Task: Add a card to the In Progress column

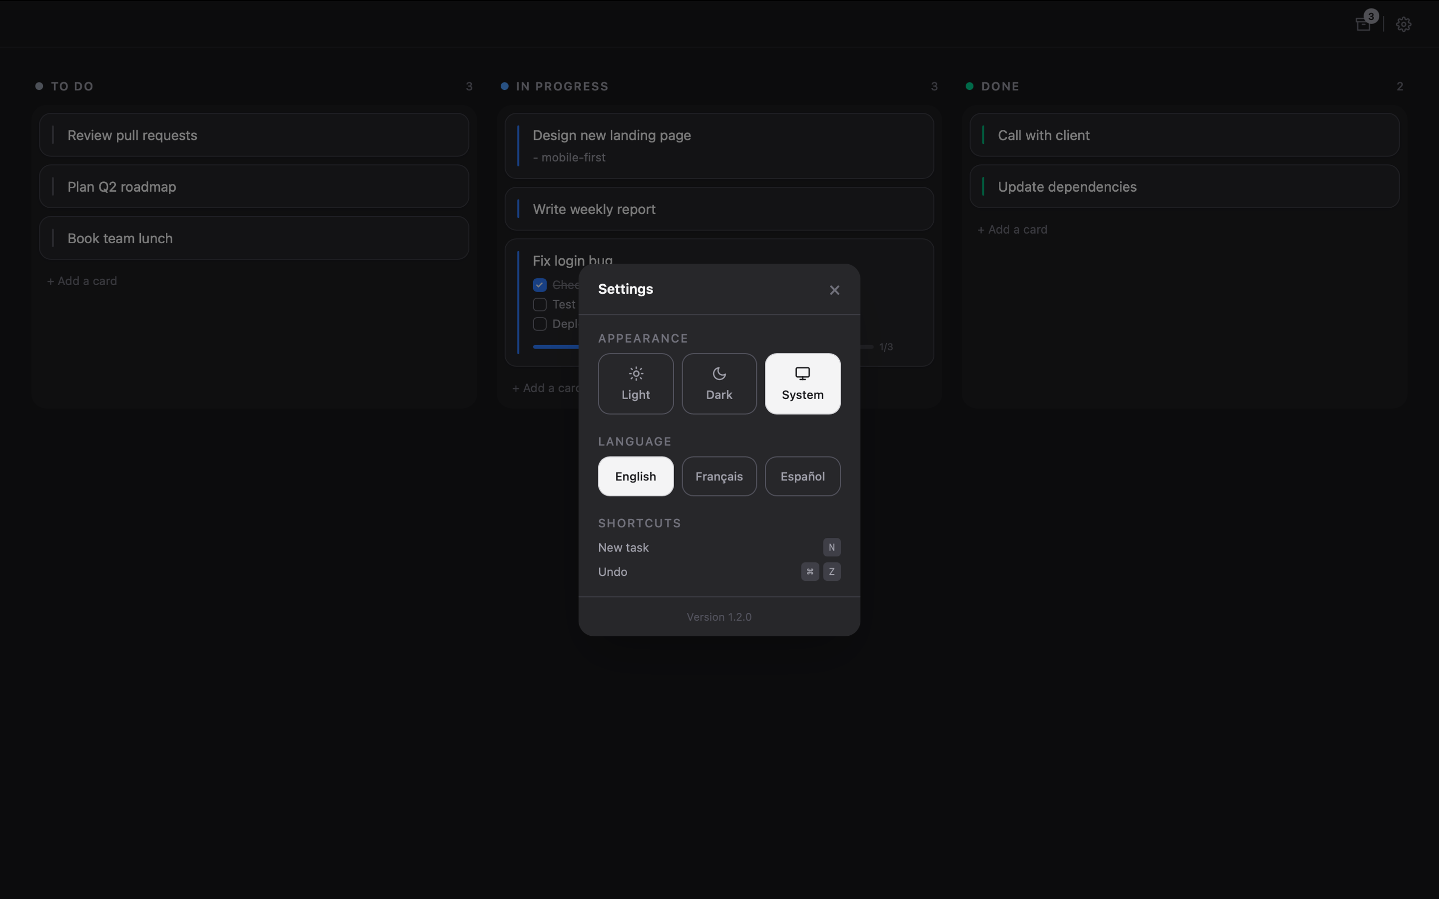Action: pos(545,388)
